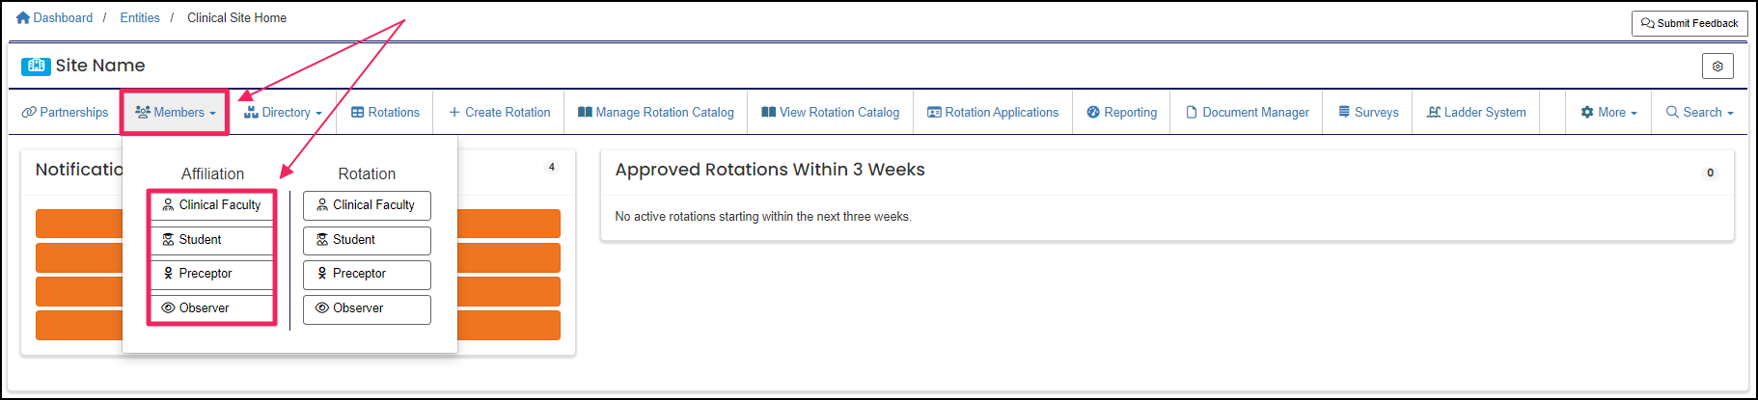Click Rotation Student button

367,240
